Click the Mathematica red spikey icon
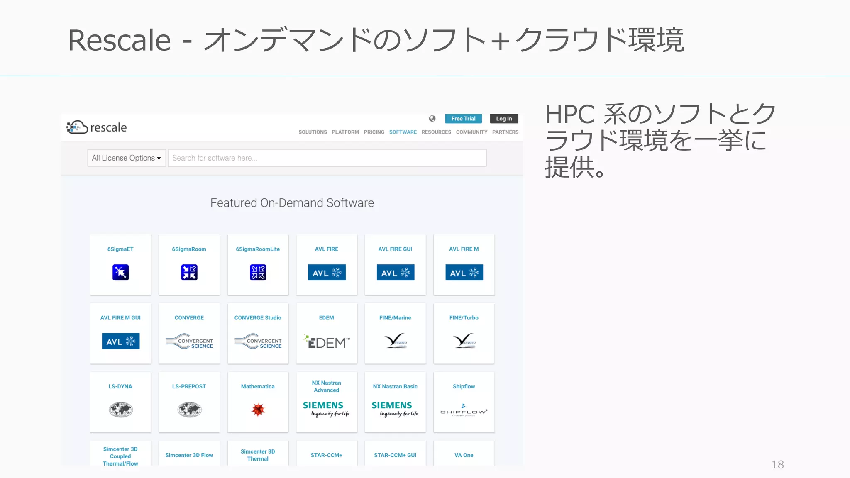The width and height of the screenshot is (850, 478). point(258,410)
